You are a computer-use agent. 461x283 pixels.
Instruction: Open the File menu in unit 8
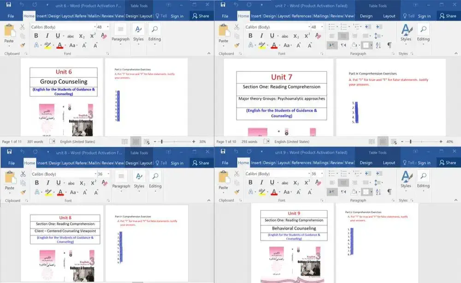pos(12,163)
